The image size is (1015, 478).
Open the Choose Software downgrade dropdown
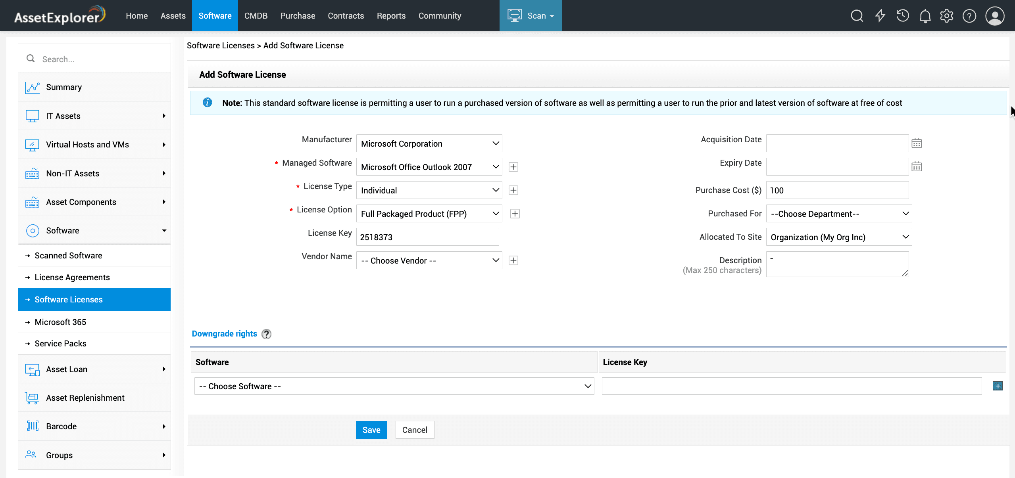pos(394,386)
